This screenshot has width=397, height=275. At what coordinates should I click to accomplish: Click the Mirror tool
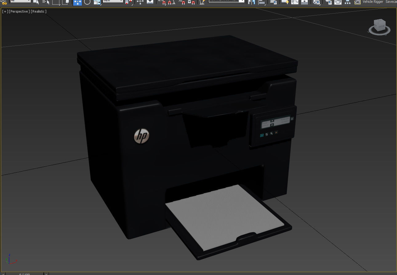tap(251, 2)
